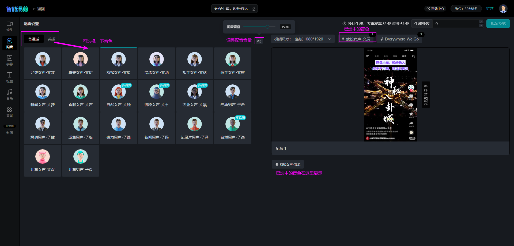Click the 放松女声-文辰 chip below preview
This screenshot has width=514, height=246.
point(288,164)
